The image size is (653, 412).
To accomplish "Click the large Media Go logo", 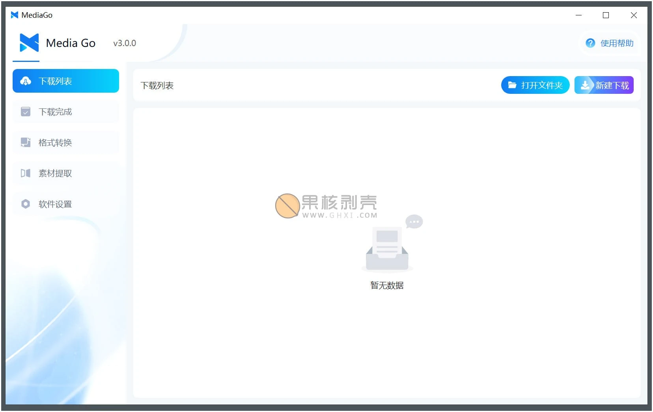I will click(29, 43).
